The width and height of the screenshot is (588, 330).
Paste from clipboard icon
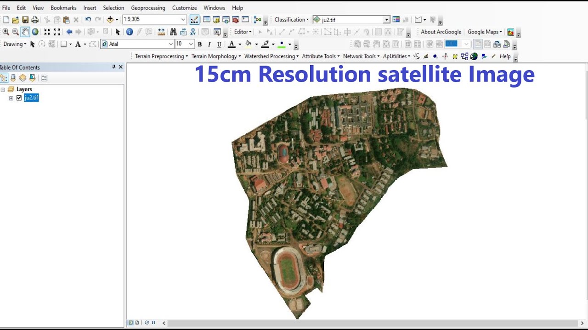67,20
